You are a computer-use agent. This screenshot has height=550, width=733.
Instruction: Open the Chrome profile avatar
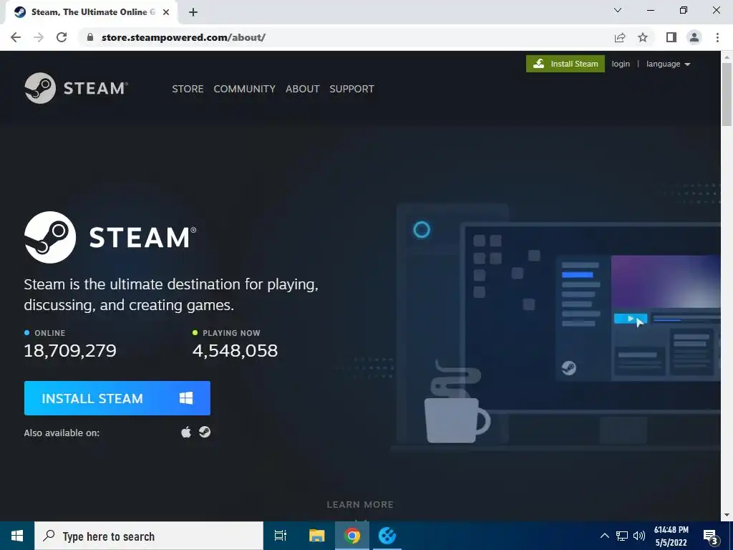694,37
